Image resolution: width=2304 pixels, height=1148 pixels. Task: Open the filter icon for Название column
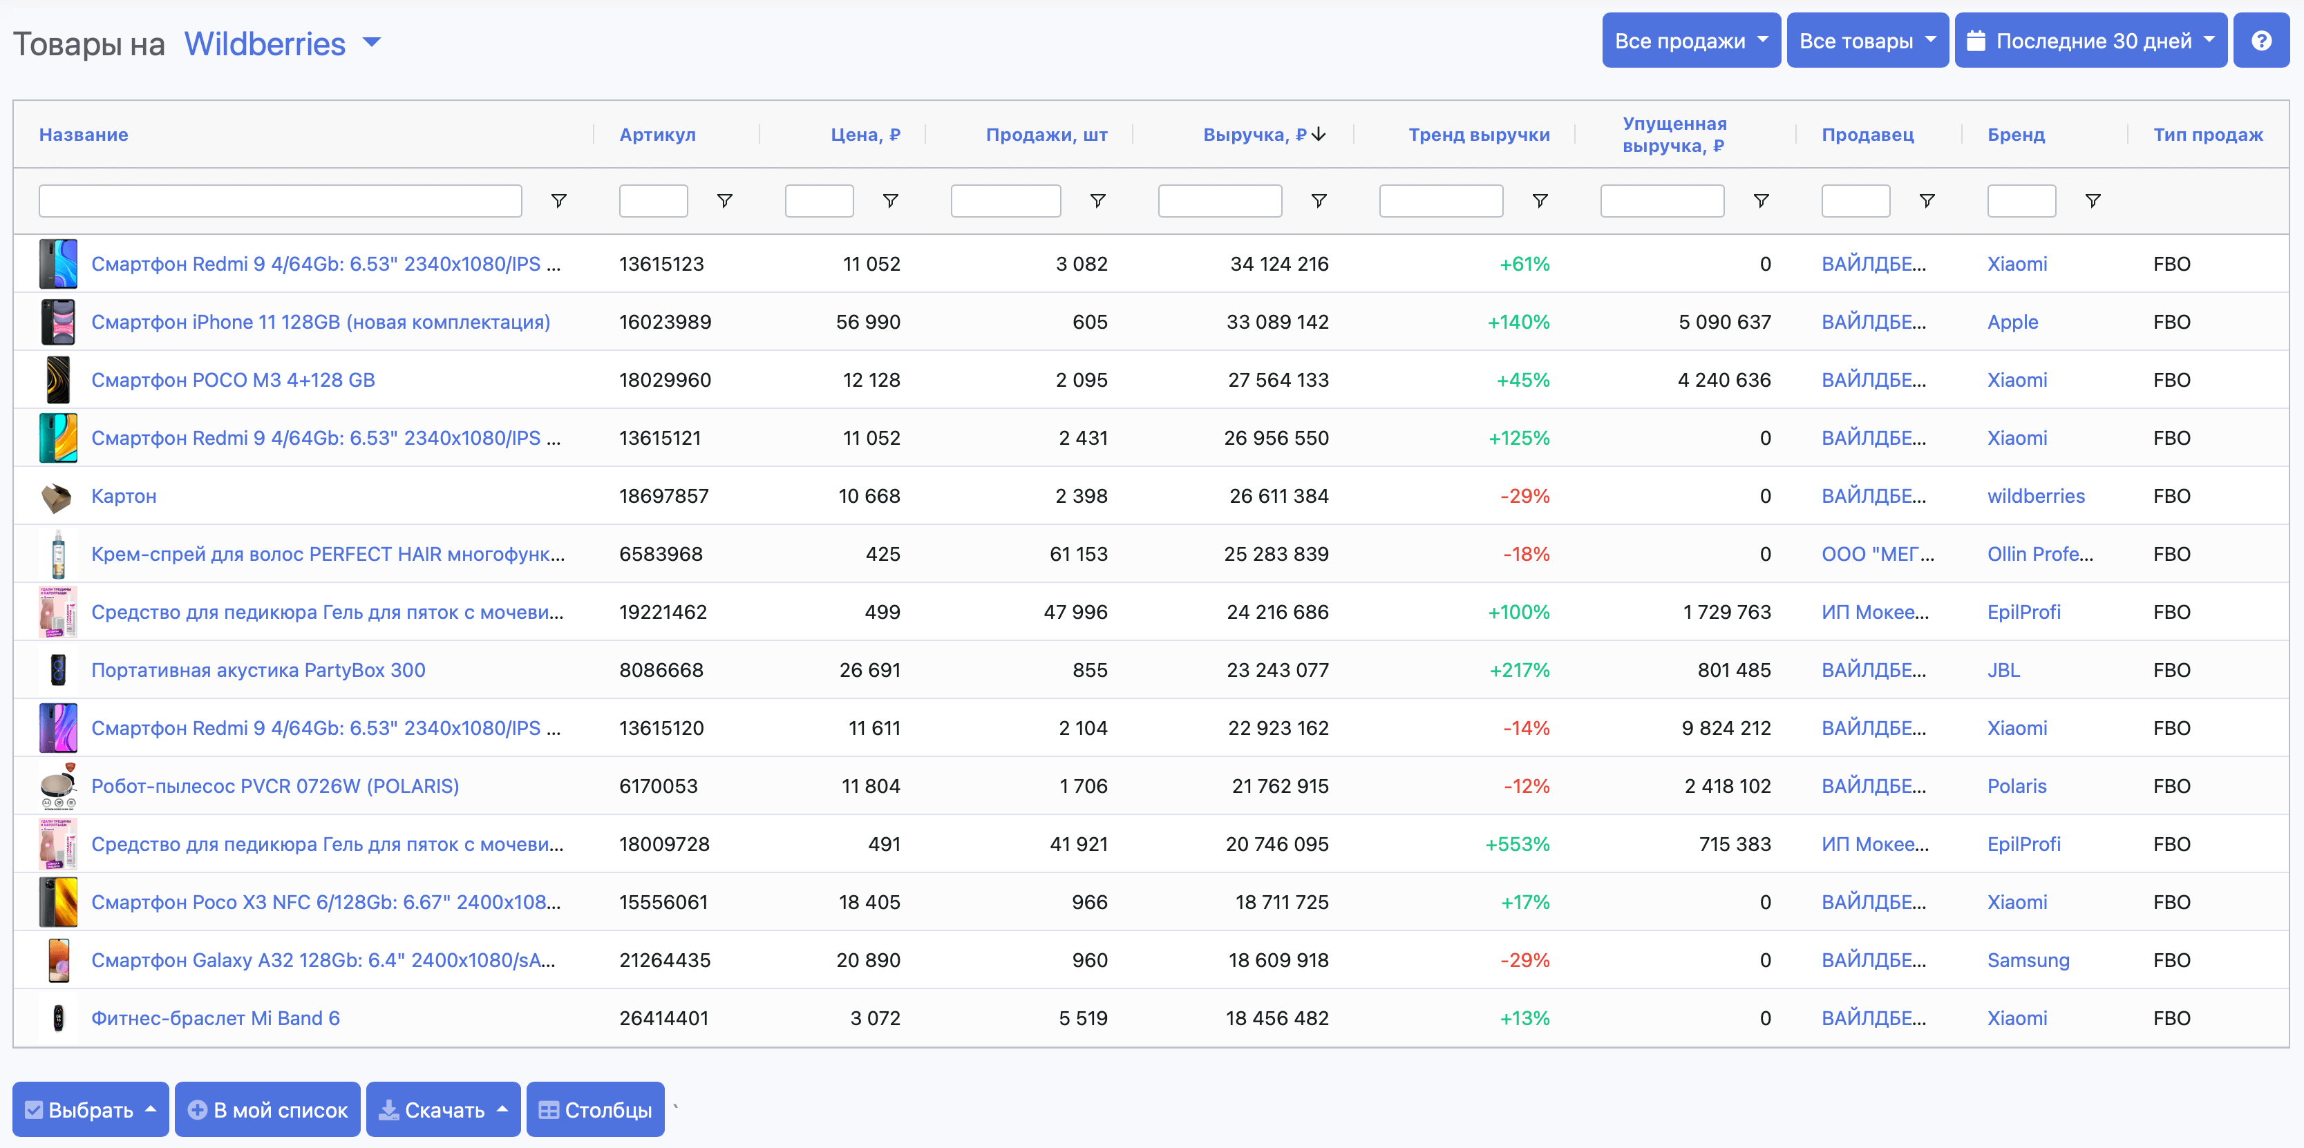[559, 200]
